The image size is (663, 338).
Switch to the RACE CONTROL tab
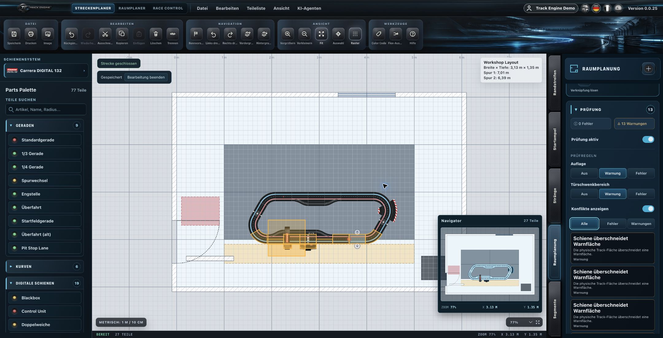point(168,8)
